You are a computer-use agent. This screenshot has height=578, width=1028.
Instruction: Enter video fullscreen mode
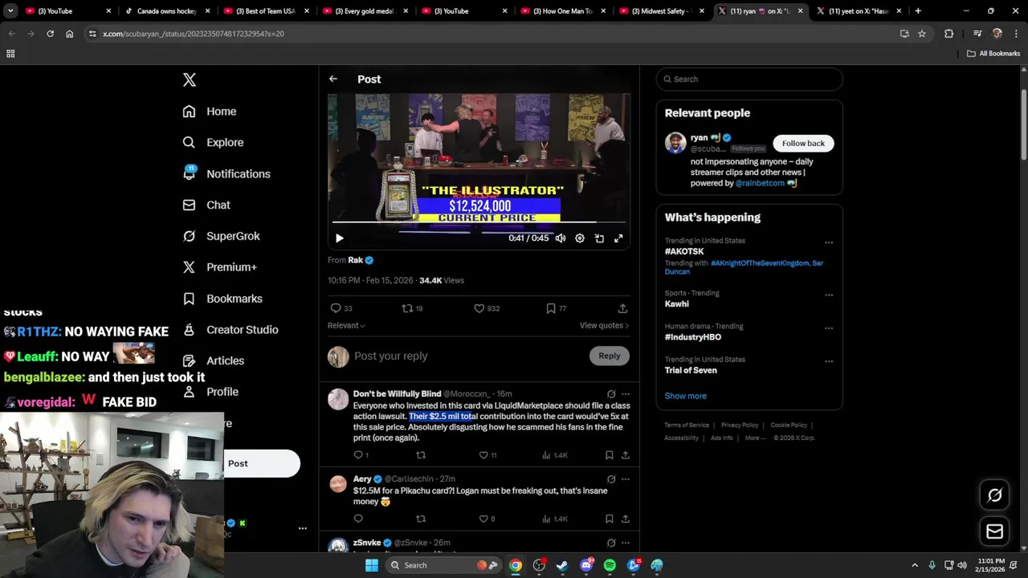(x=618, y=238)
